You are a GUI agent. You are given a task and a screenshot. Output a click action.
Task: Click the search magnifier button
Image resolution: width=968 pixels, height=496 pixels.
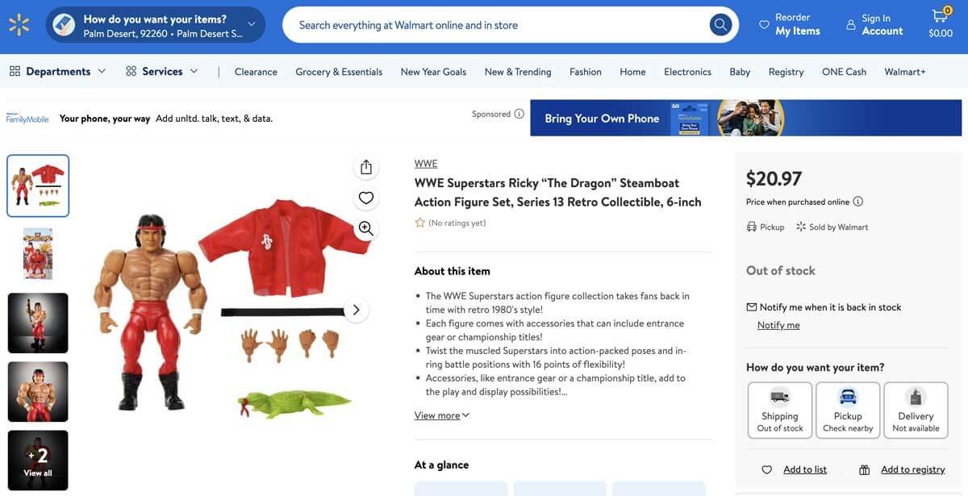pyautogui.click(x=720, y=25)
